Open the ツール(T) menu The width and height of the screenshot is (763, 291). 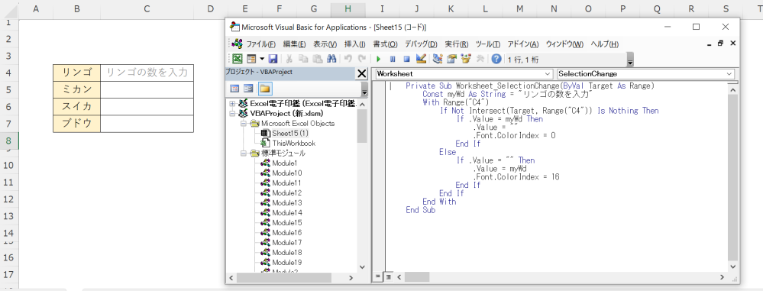coord(488,44)
